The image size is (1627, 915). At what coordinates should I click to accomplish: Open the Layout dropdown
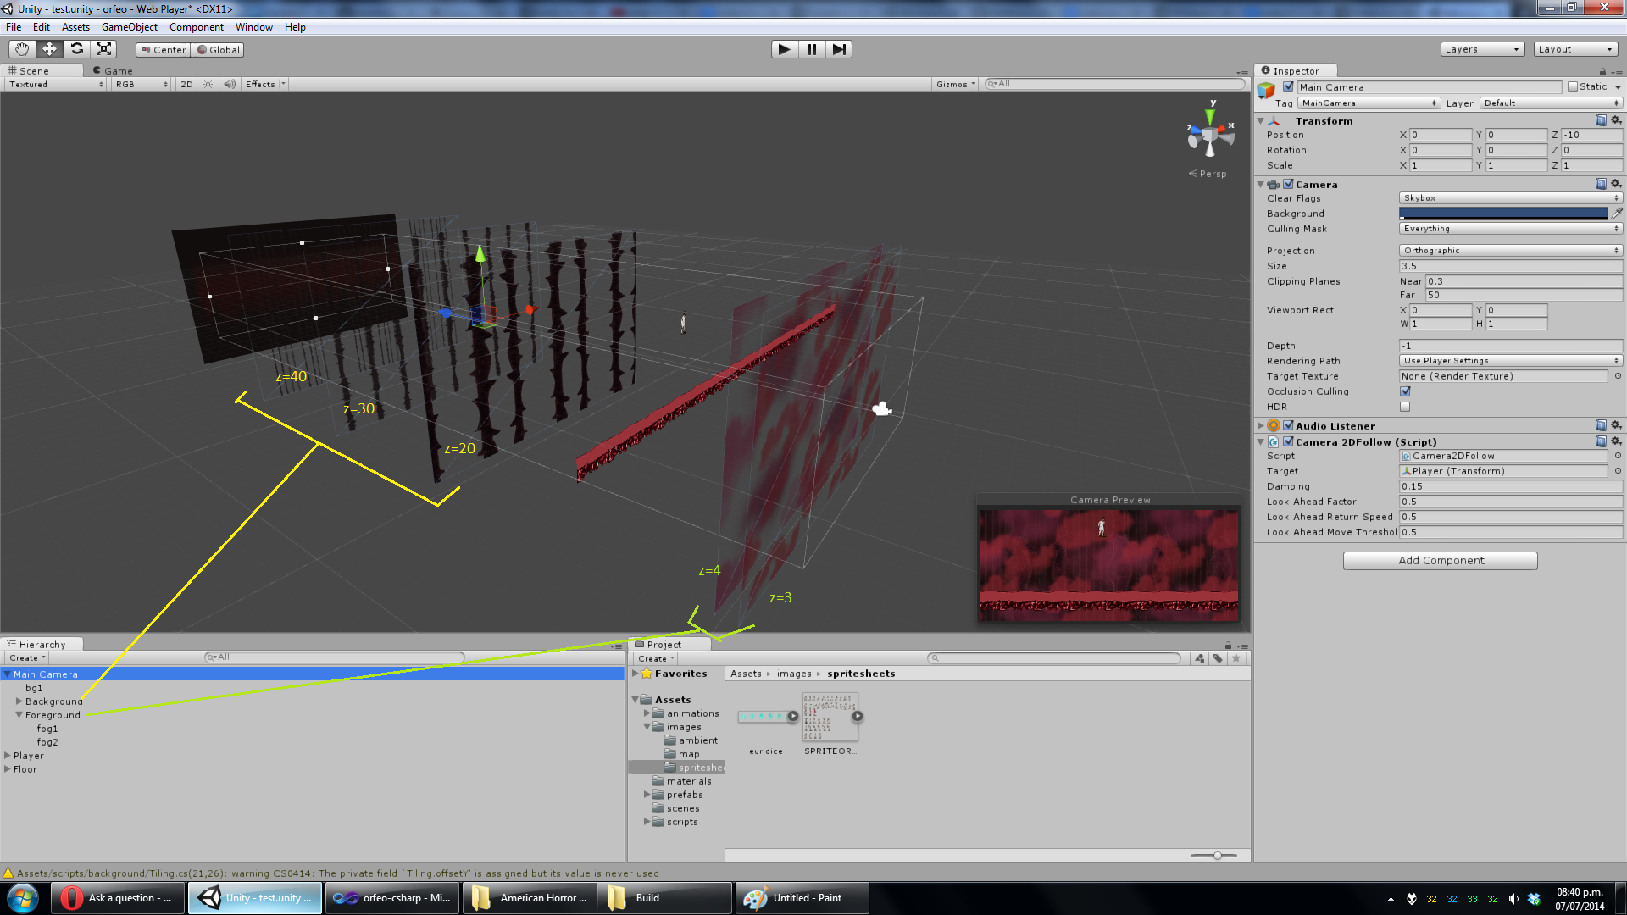click(1575, 49)
